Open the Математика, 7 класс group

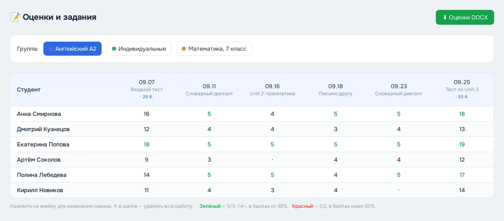pyautogui.click(x=214, y=49)
